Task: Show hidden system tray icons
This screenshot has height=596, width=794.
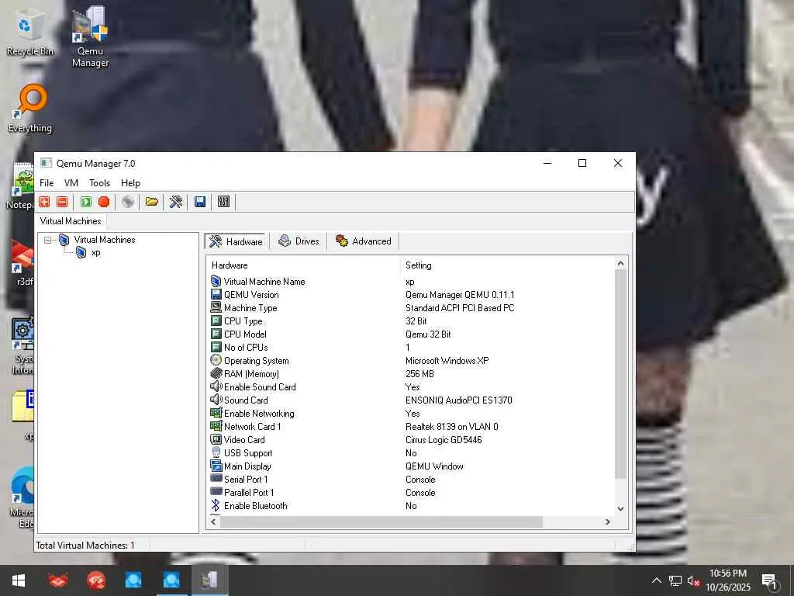Action: (x=656, y=580)
